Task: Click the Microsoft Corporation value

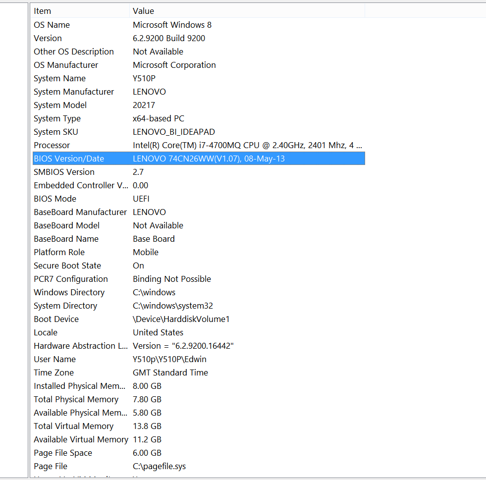Action: point(174,65)
